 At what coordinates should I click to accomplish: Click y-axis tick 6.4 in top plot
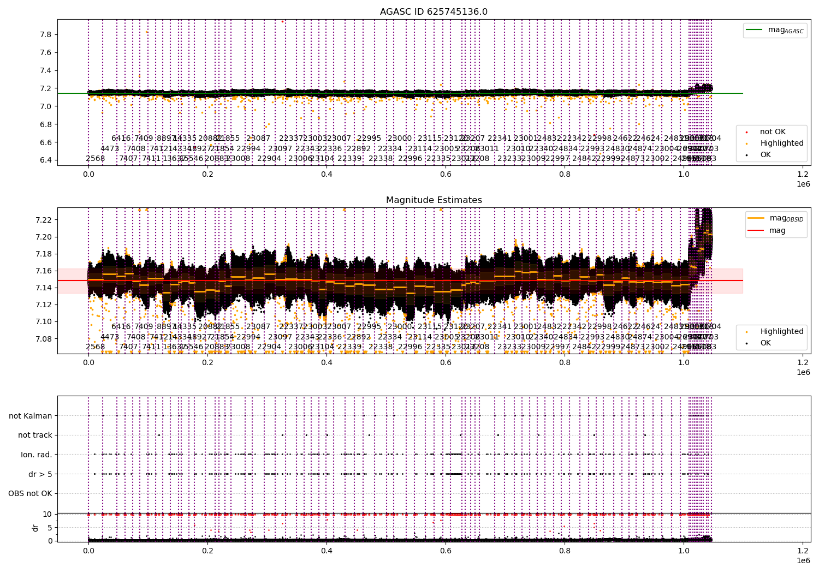click(46, 160)
